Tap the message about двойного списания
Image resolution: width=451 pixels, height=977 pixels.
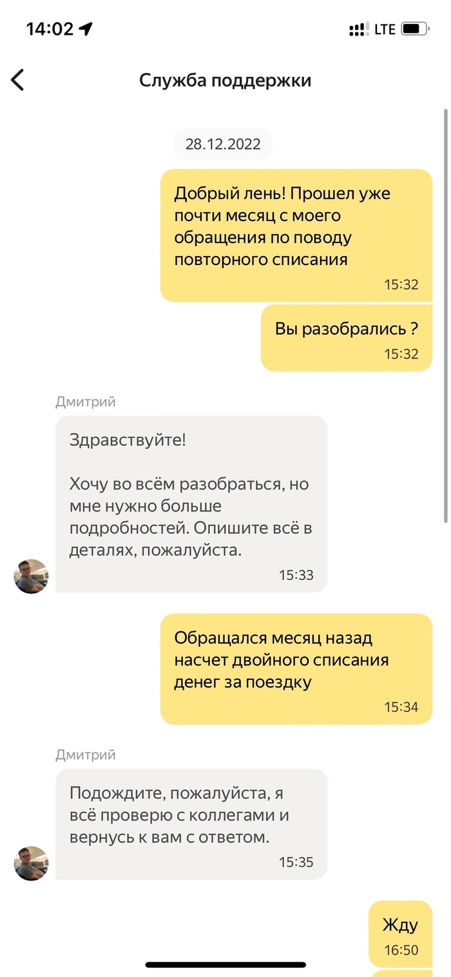click(x=296, y=669)
